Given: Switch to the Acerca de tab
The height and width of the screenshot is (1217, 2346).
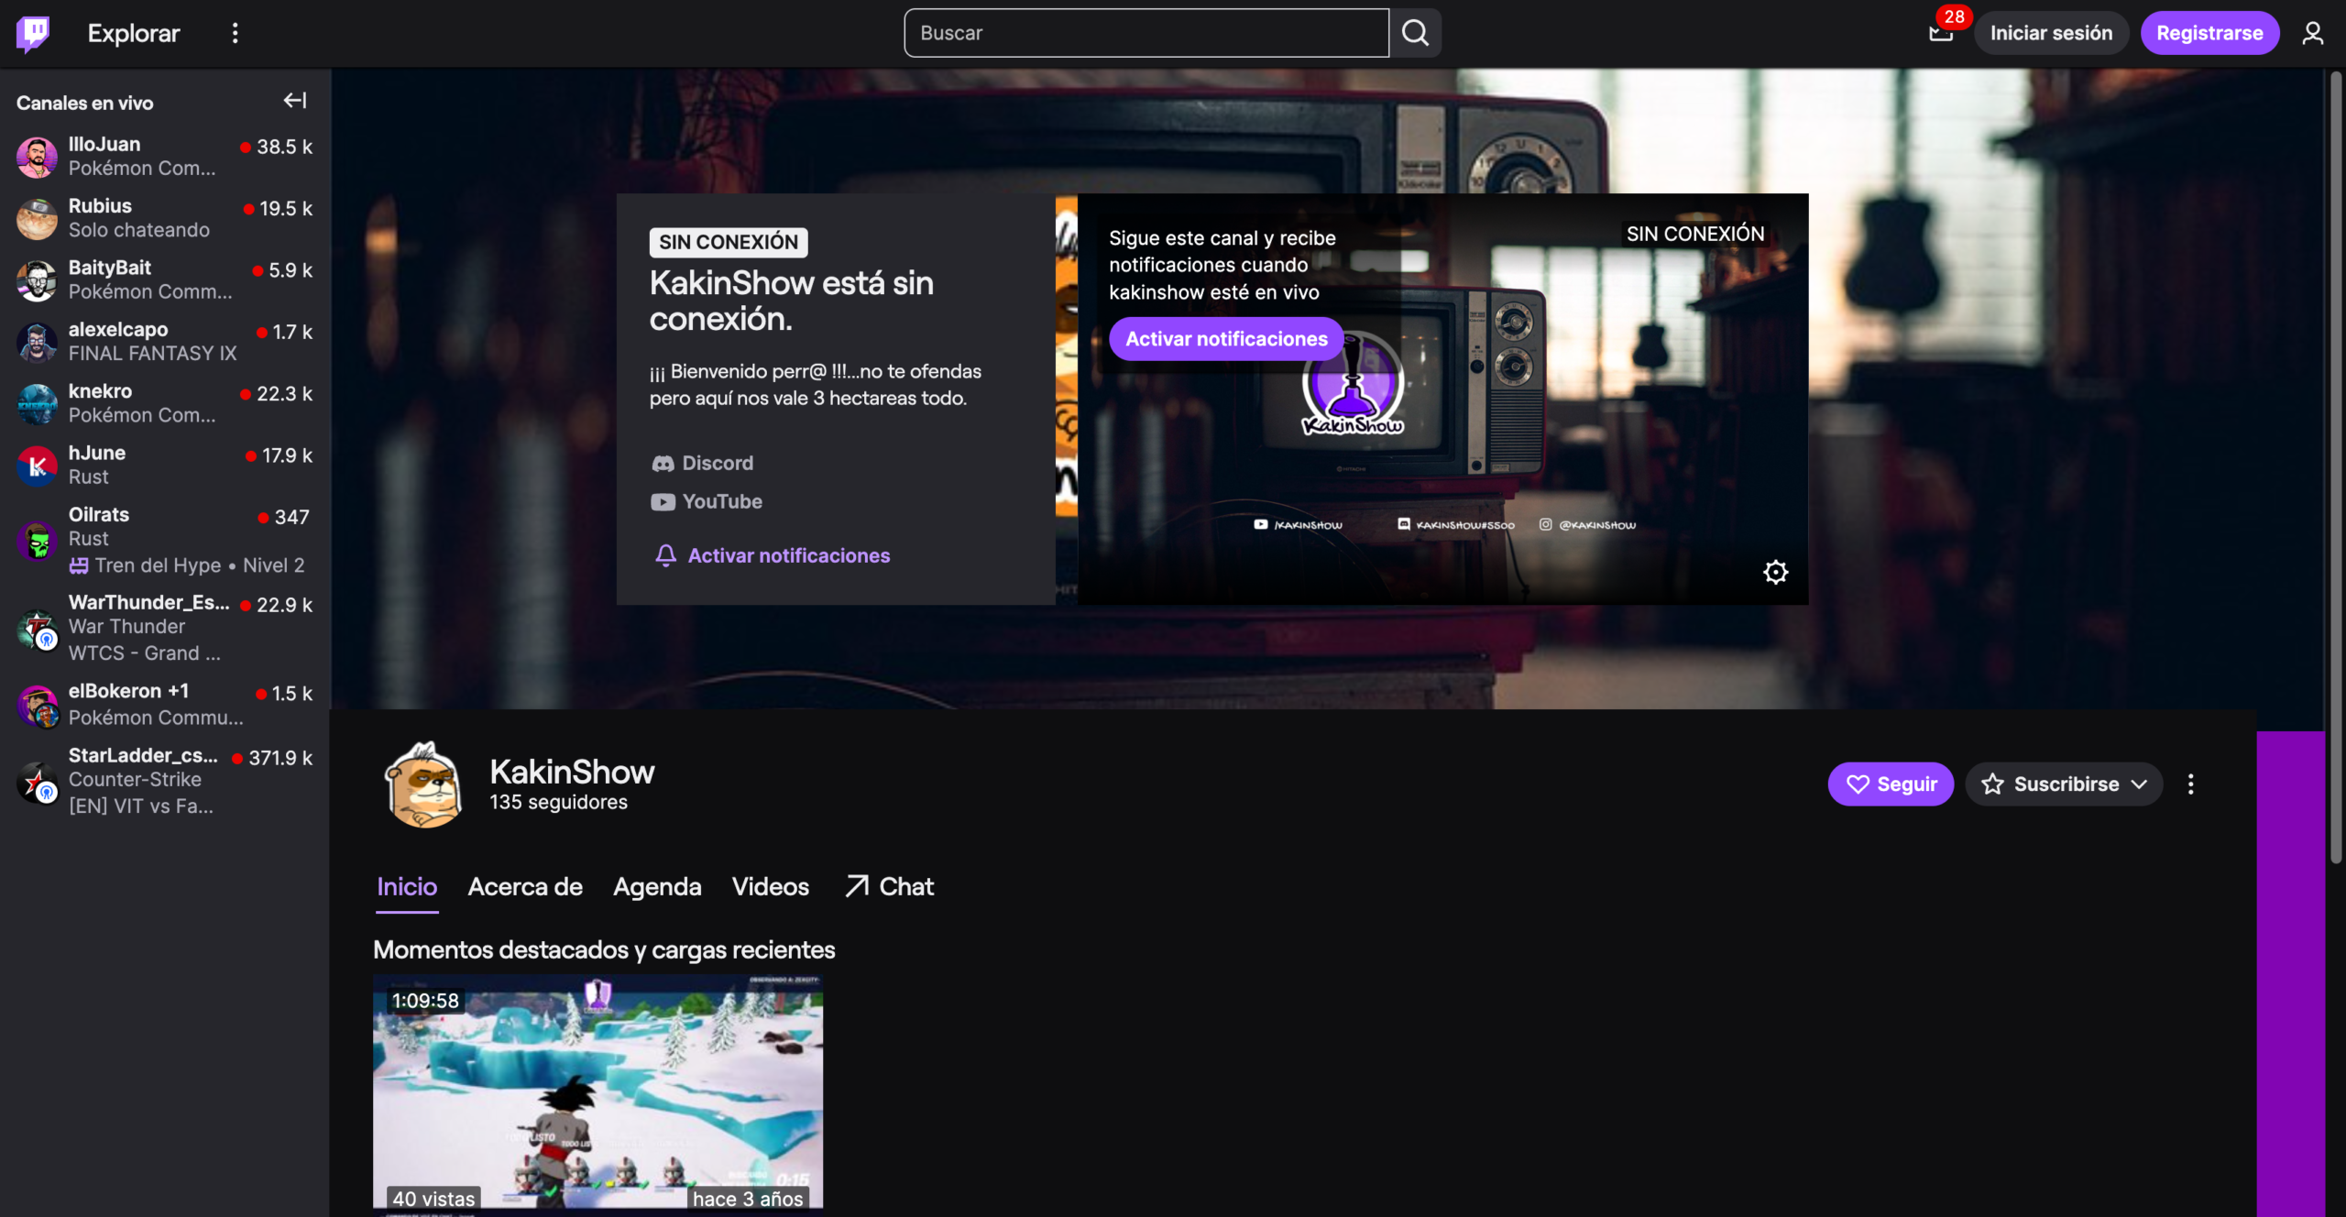Looking at the screenshot, I should [x=525, y=886].
